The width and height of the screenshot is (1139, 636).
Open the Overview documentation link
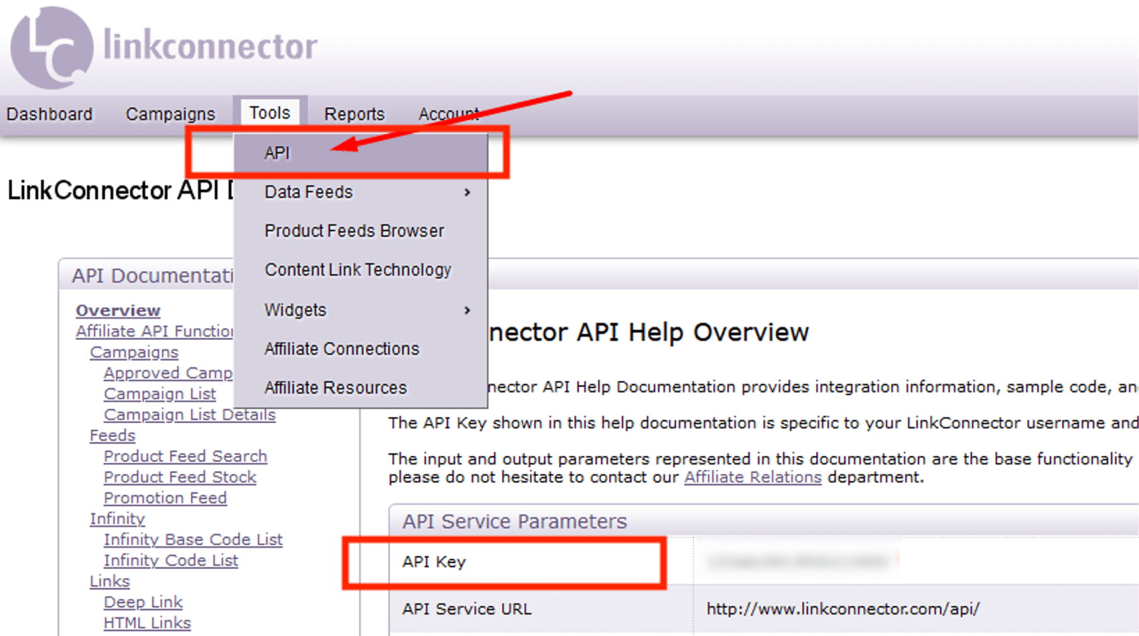118,311
